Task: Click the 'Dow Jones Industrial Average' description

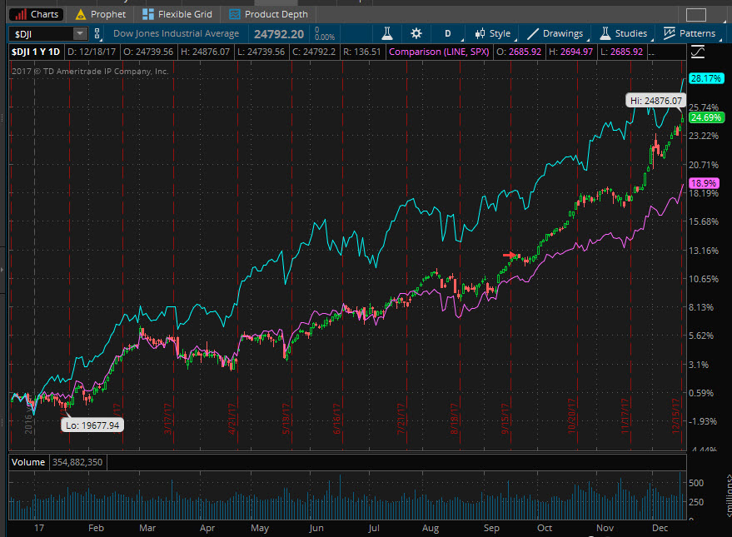Action: coord(176,33)
